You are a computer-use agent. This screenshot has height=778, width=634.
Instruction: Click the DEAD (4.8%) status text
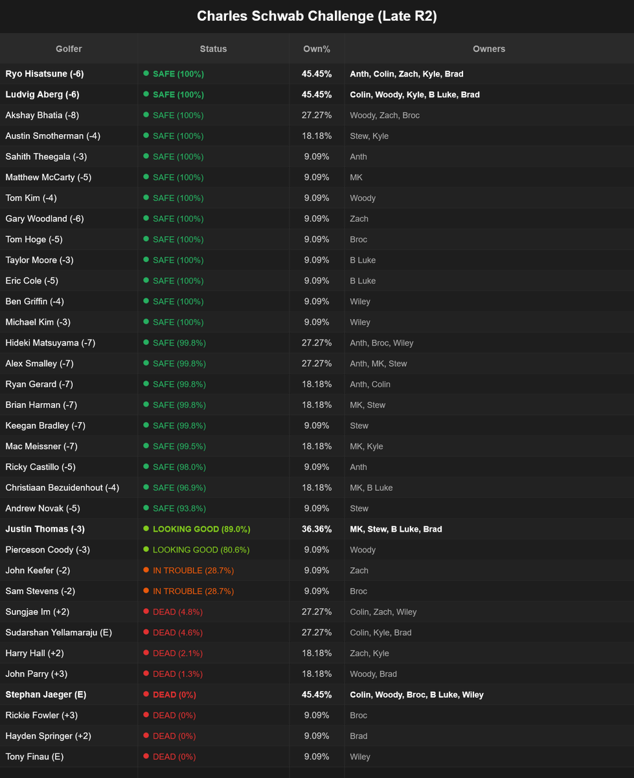[178, 612]
